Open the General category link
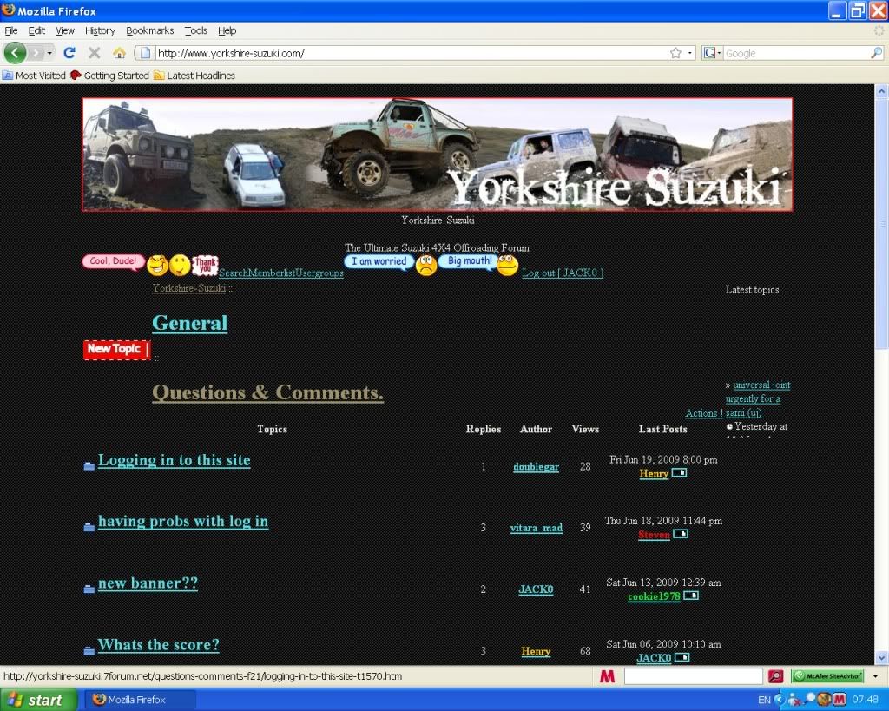This screenshot has height=711, width=889. point(189,323)
